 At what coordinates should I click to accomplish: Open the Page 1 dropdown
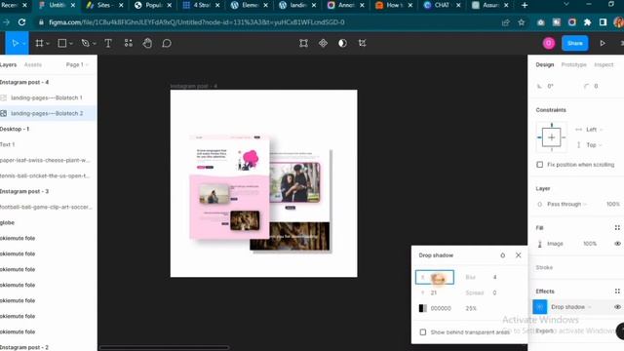(77, 64)
